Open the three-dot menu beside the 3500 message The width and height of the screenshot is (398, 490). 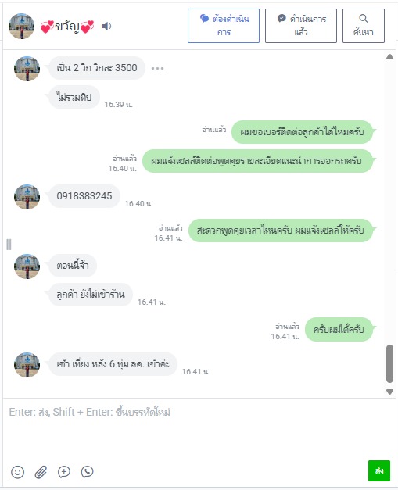click(x=157, y=68)
